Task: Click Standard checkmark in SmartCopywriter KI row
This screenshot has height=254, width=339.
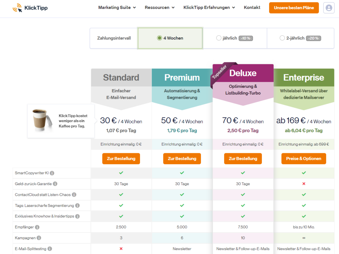Action: tap(121, 173)
